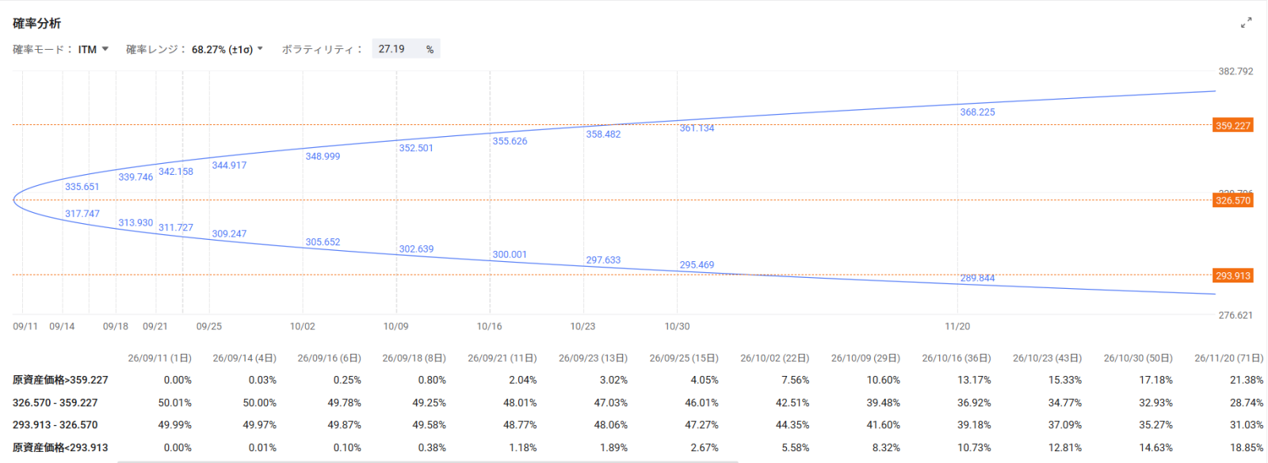This screenshot has width=1268, height=463.
Task: Edit the volatility value 27.19 field
Action: point(406,49)
